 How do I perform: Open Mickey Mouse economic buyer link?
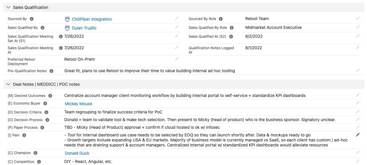tap(78, 104)
